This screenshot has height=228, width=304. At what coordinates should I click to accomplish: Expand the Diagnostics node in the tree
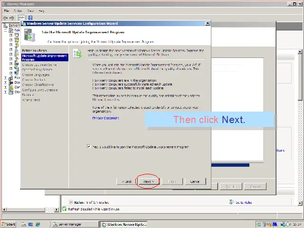click(x=5, y=83)
